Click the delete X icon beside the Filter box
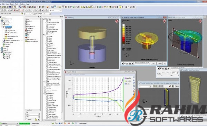 (38, 119)
